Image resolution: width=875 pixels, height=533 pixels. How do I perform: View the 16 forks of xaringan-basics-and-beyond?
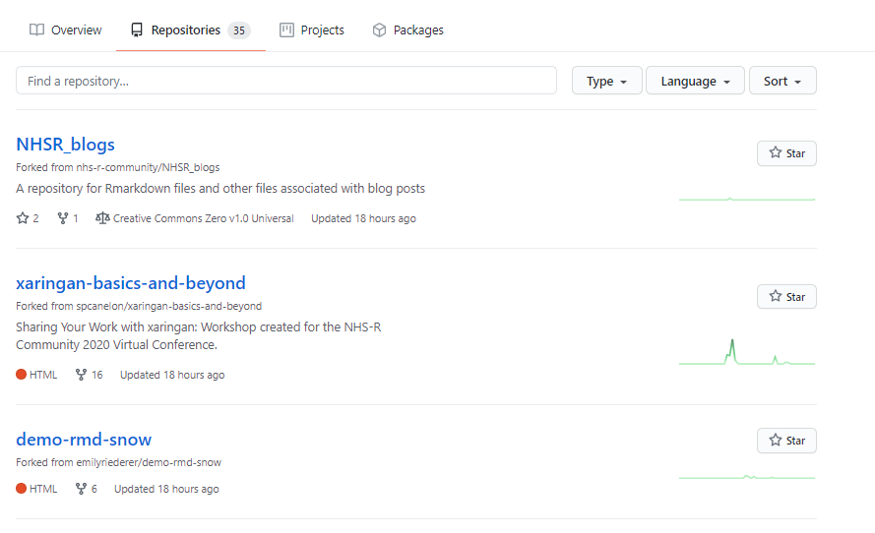pos(90,375)
